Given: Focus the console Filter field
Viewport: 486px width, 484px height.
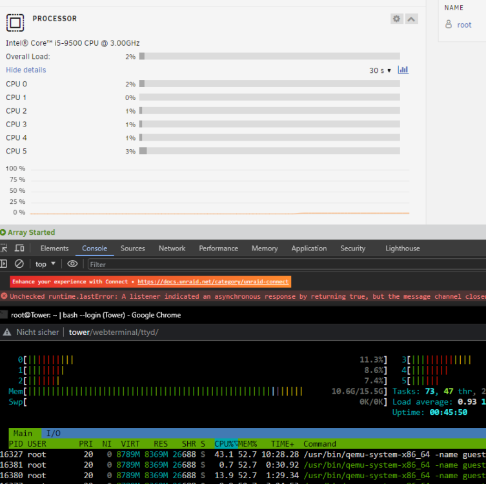Looking at the screenshot, I should coord(287,265).
